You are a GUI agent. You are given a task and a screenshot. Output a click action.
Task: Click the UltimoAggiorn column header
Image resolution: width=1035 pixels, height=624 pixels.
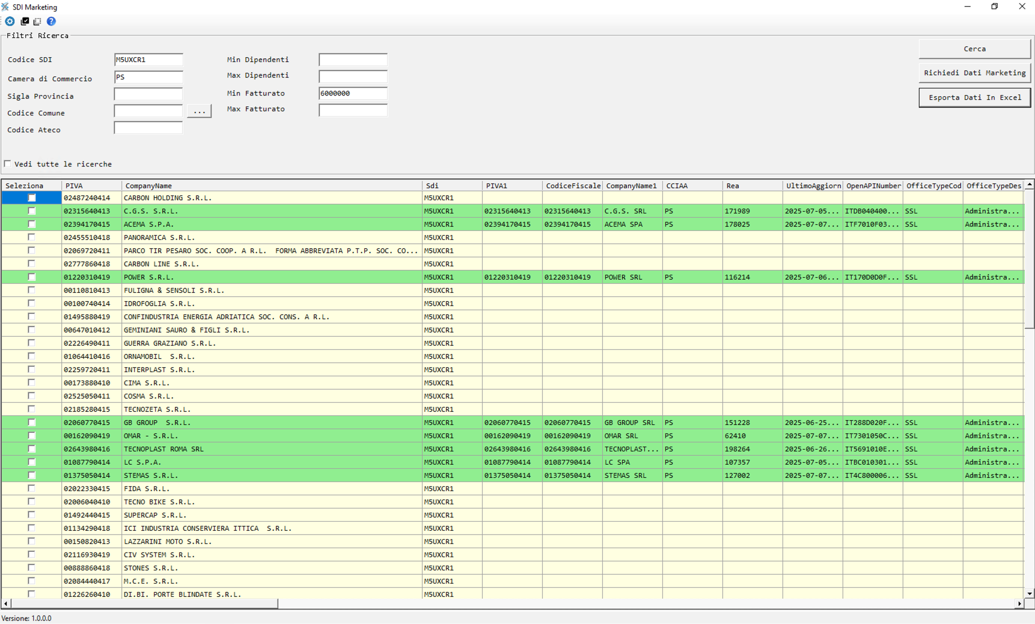(813, 186)
